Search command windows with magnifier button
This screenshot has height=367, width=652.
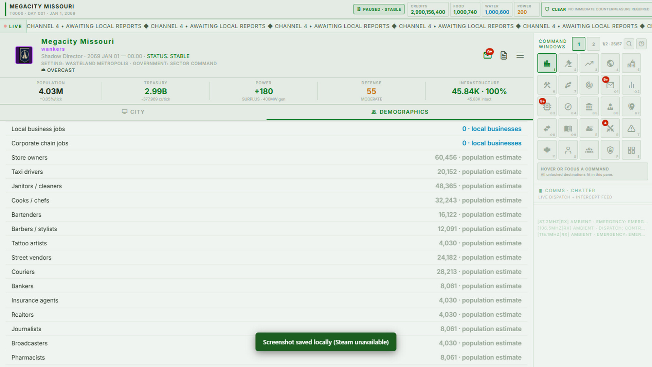pyautogui.click(x=629, y=44)
